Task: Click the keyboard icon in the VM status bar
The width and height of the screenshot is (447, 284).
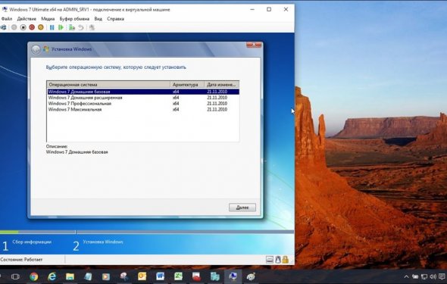Action: point(270,260)
